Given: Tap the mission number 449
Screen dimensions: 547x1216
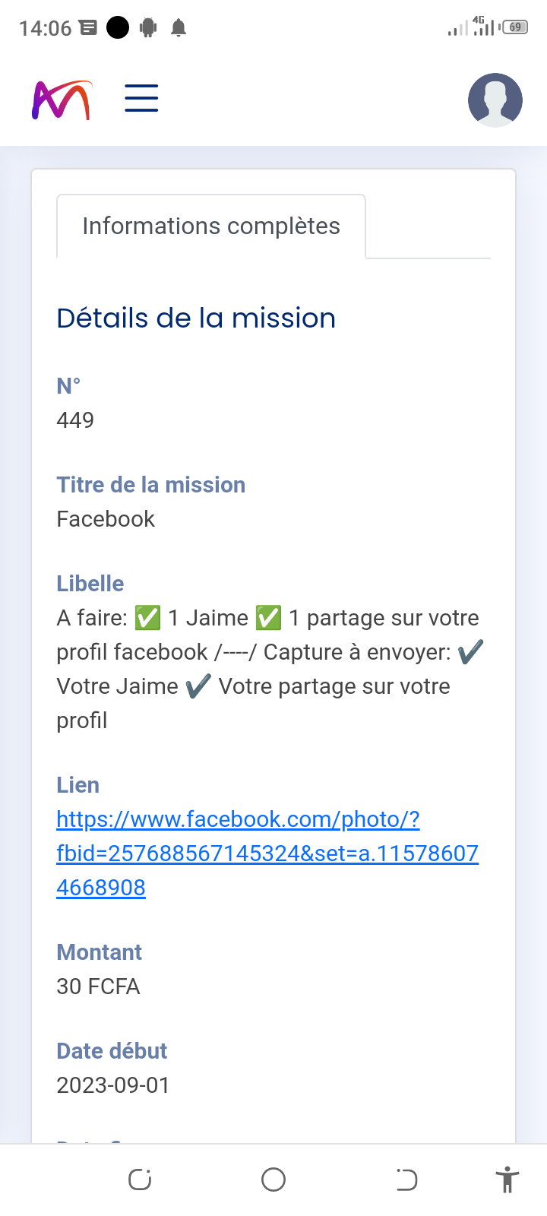Looking at the screenshot, I should point(75,420).
